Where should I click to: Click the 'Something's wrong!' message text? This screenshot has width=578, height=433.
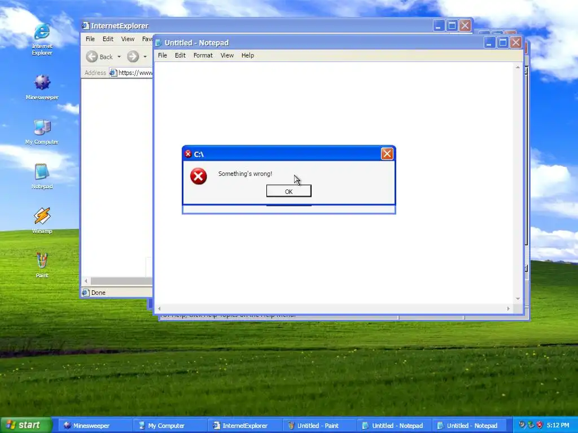[x=245, y=174]
